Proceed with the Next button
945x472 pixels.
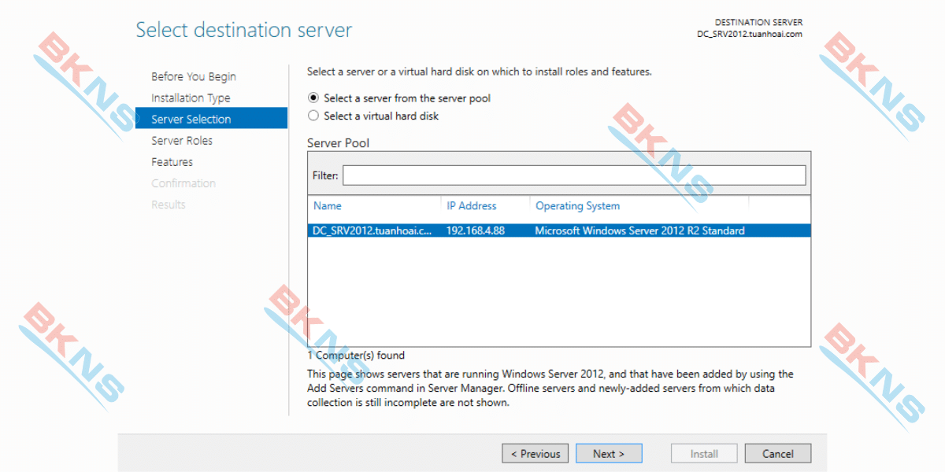(609, 454)
